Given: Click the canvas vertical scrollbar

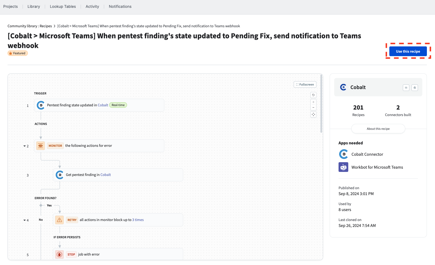Looking at the screenshot, I should point(321,104).
